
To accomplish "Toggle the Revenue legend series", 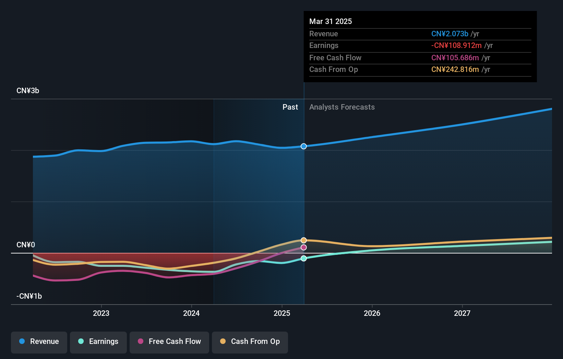I will [x=39, y=342].
